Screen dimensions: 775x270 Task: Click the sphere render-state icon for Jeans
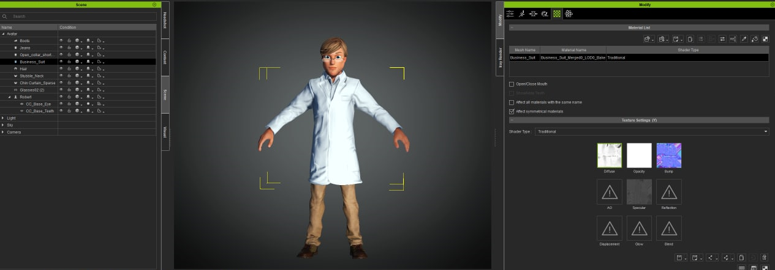[x=78, y=48]
